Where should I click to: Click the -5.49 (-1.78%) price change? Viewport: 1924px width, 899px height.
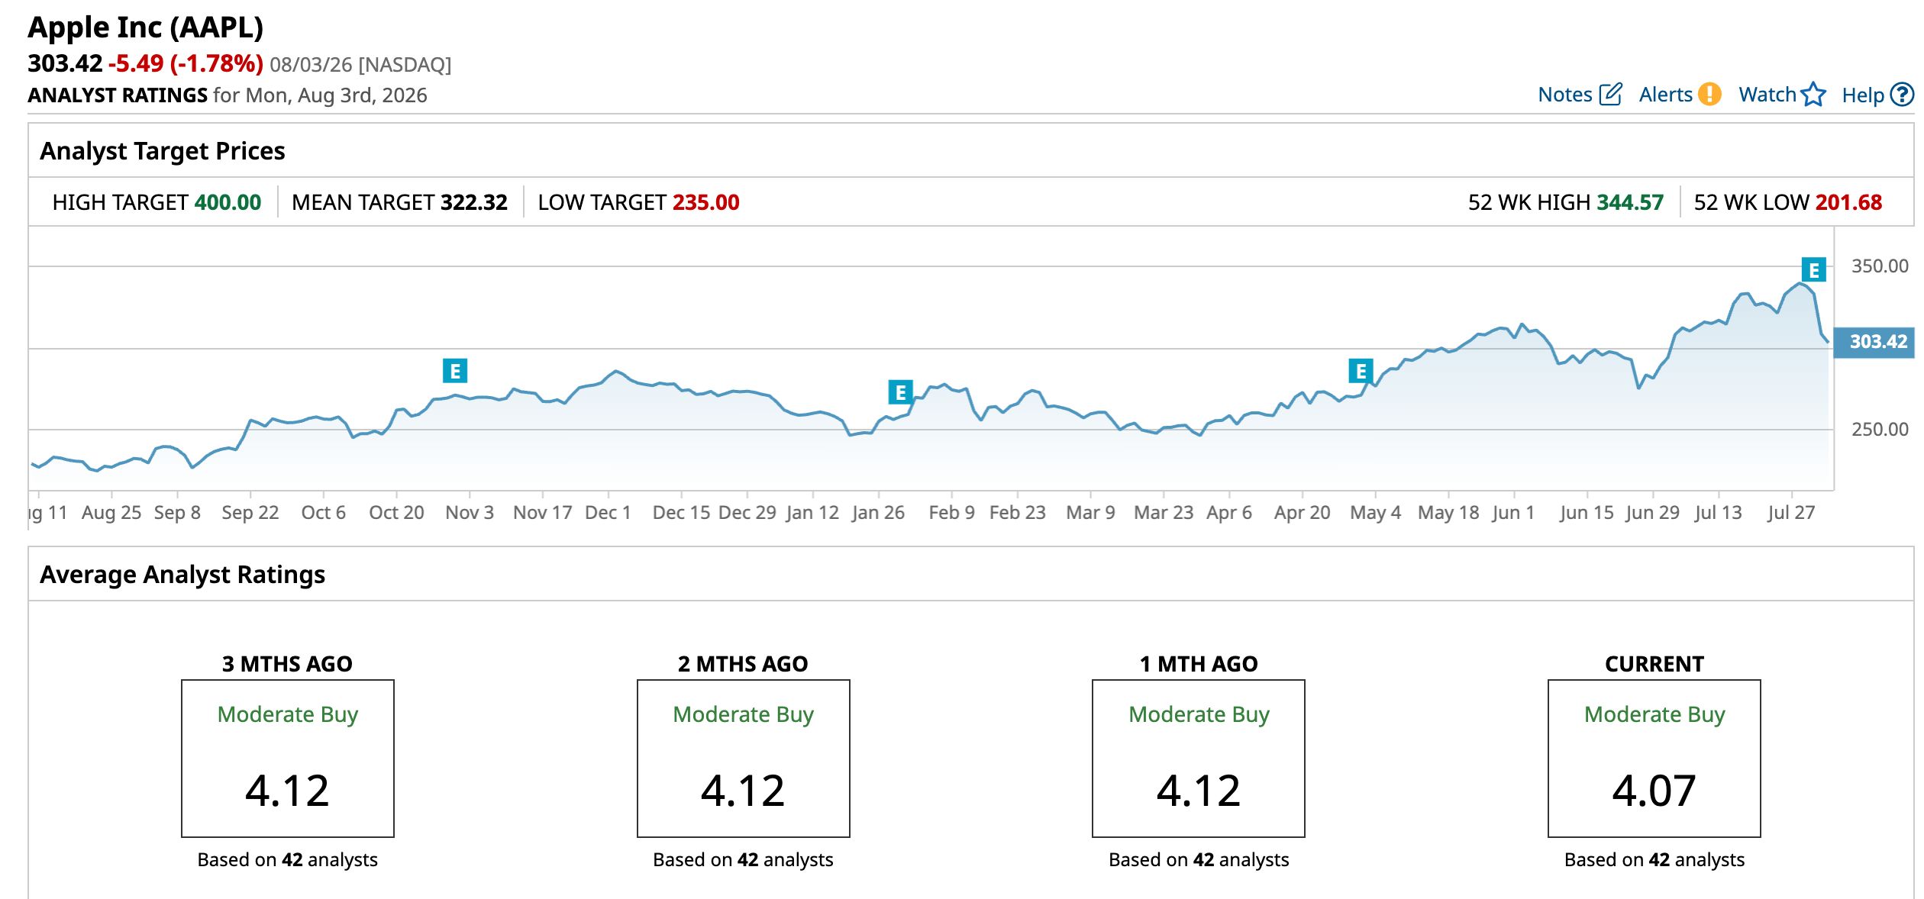coord(186,63)
